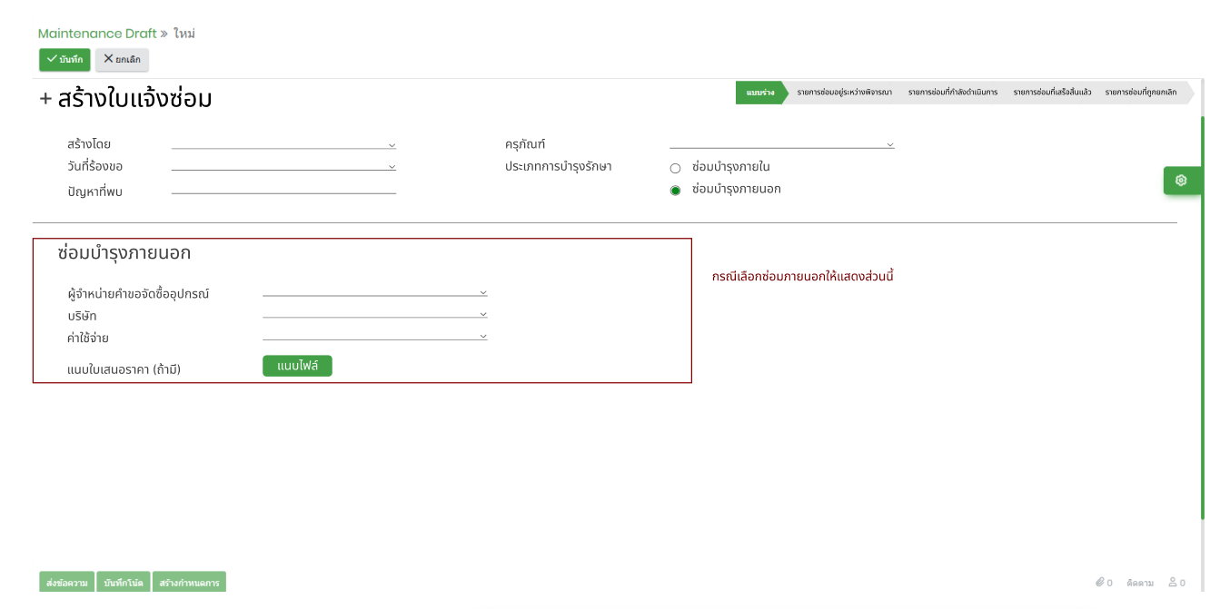Screen dimensions: 1220x609
Task: Click the บันทึก save button
Action: tap(64, 60)
